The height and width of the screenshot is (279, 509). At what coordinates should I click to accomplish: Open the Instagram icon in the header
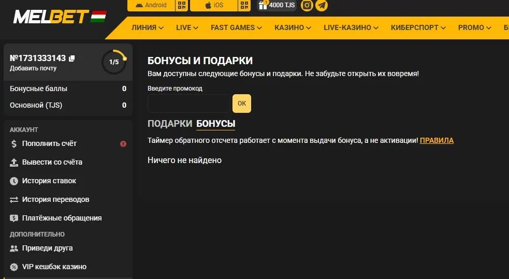click(307, 5)
